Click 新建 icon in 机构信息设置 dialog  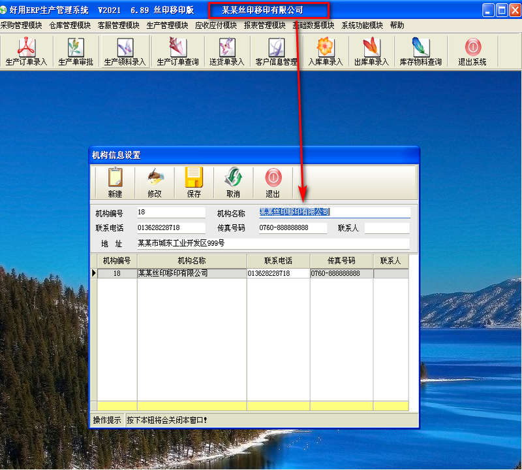(115, 182)
